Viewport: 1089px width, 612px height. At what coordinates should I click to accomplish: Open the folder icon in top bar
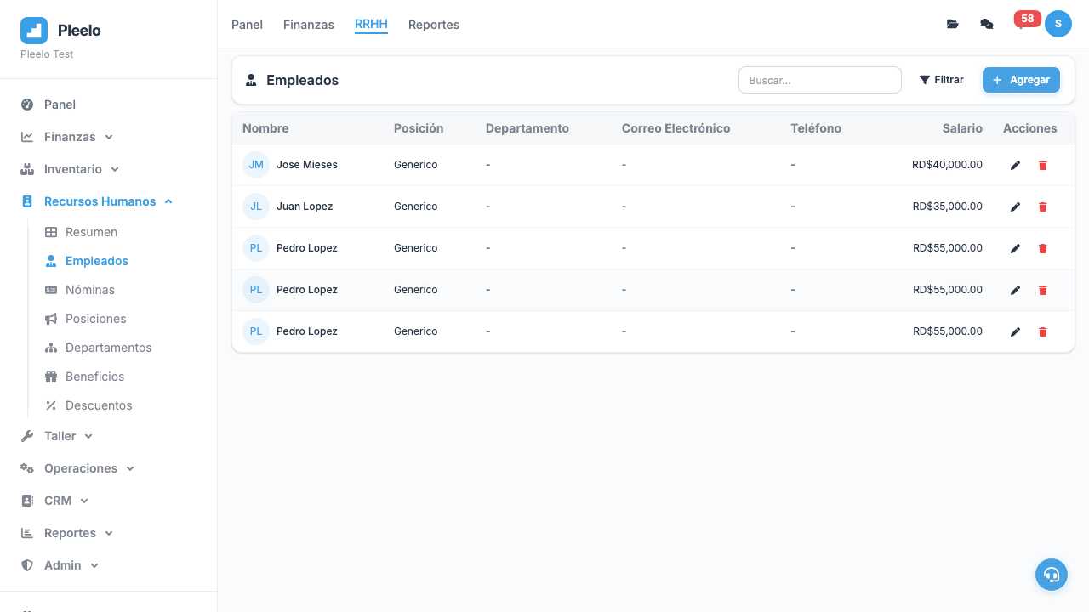click(x=953, y=24)
